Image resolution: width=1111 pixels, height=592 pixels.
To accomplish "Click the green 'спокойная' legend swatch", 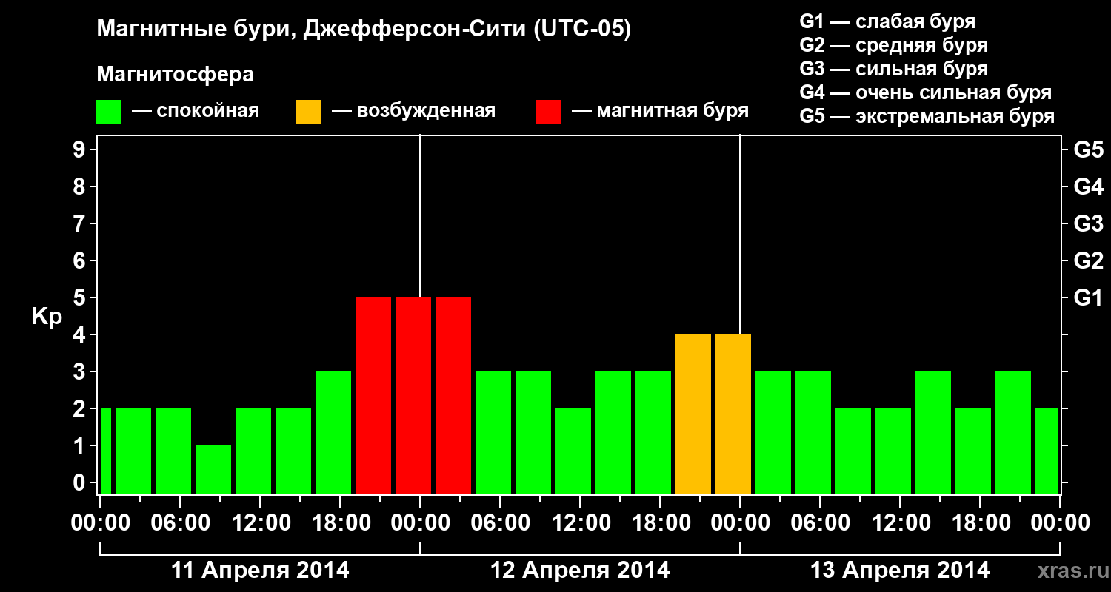I will 109,112.
